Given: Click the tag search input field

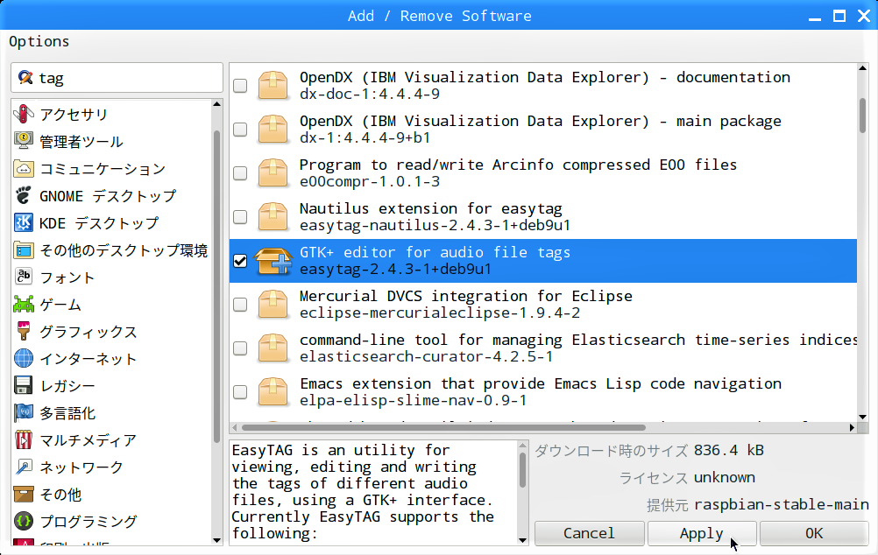Looking at the screenshot, I should click(x=117, y=77).
